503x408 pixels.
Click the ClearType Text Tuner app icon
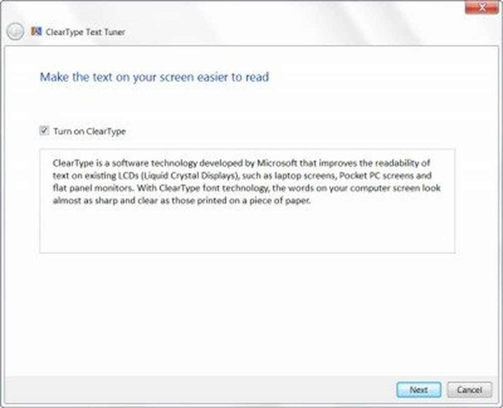point(36,31)
